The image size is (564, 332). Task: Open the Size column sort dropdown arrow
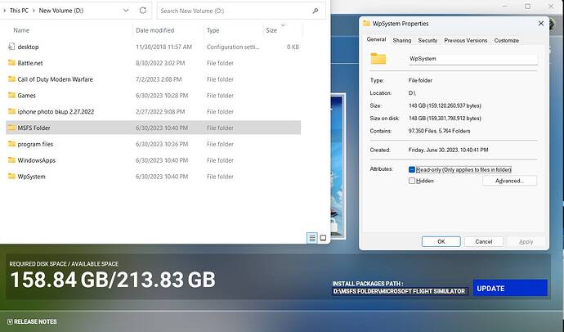pyautogui.click(x=283, y=25)
